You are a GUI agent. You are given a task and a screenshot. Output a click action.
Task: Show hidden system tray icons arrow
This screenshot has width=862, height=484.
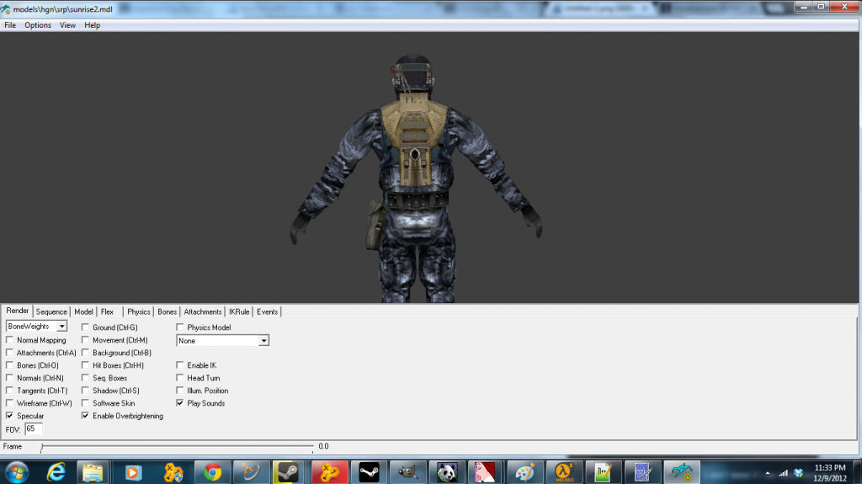tap(768, 473)
